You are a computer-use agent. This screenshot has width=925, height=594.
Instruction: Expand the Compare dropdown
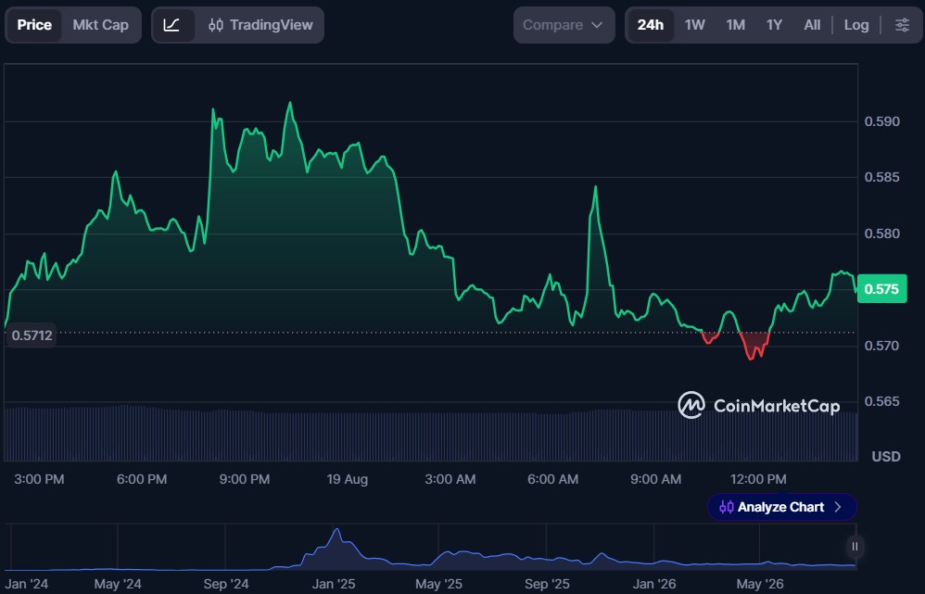[564, 25]
